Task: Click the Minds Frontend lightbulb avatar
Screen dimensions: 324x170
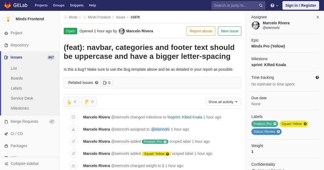Action: click(x=8, y=19)
